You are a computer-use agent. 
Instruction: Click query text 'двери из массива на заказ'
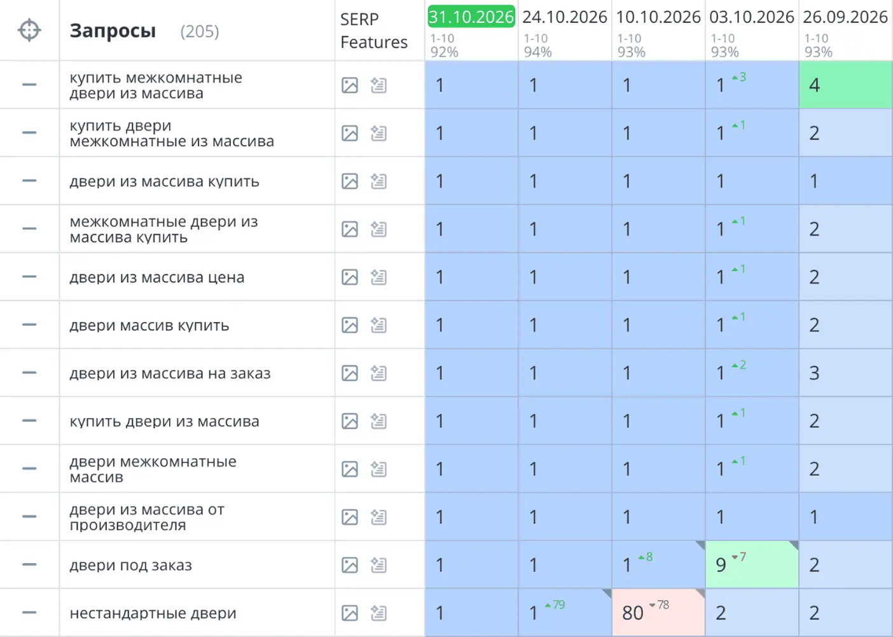coord(170,374)
